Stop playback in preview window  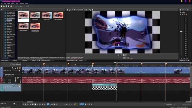[x=124, y=55]
